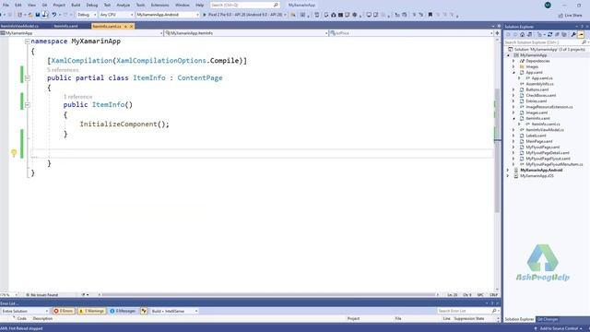This screenshot has width=590, height=332.
Task: Expand the MyXamarinApp.Android project node
Action: tap(508, 170)
